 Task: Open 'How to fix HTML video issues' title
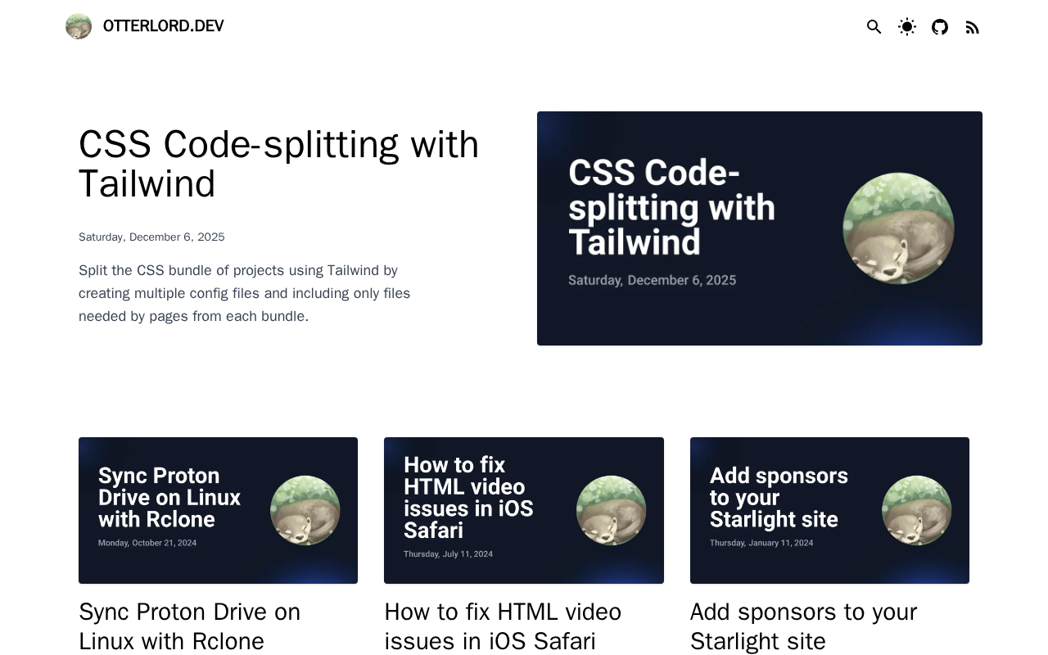point(503,626)
